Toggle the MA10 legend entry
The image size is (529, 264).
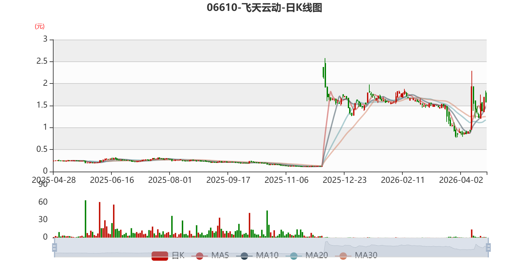point(257,255)
